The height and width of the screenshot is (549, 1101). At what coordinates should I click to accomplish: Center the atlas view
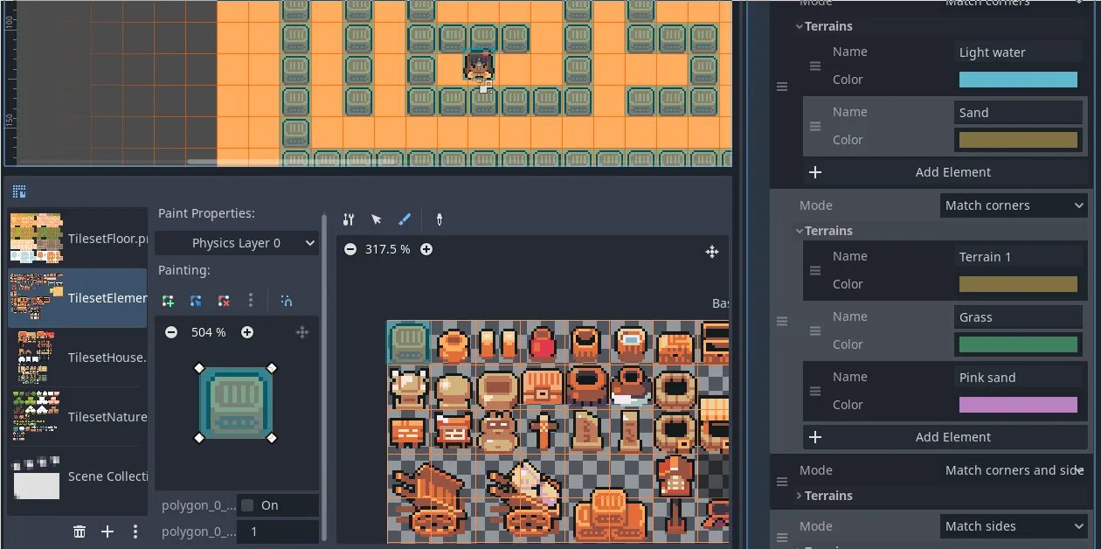tap(712, 252)
